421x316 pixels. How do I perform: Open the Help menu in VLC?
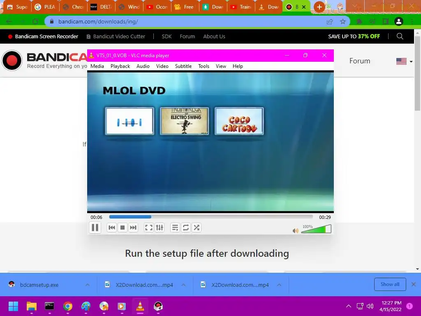[238, 66]
